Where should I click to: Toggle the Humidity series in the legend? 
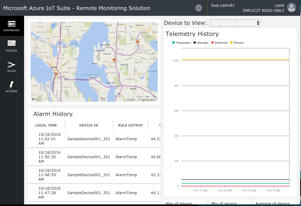tap(202, 43)
